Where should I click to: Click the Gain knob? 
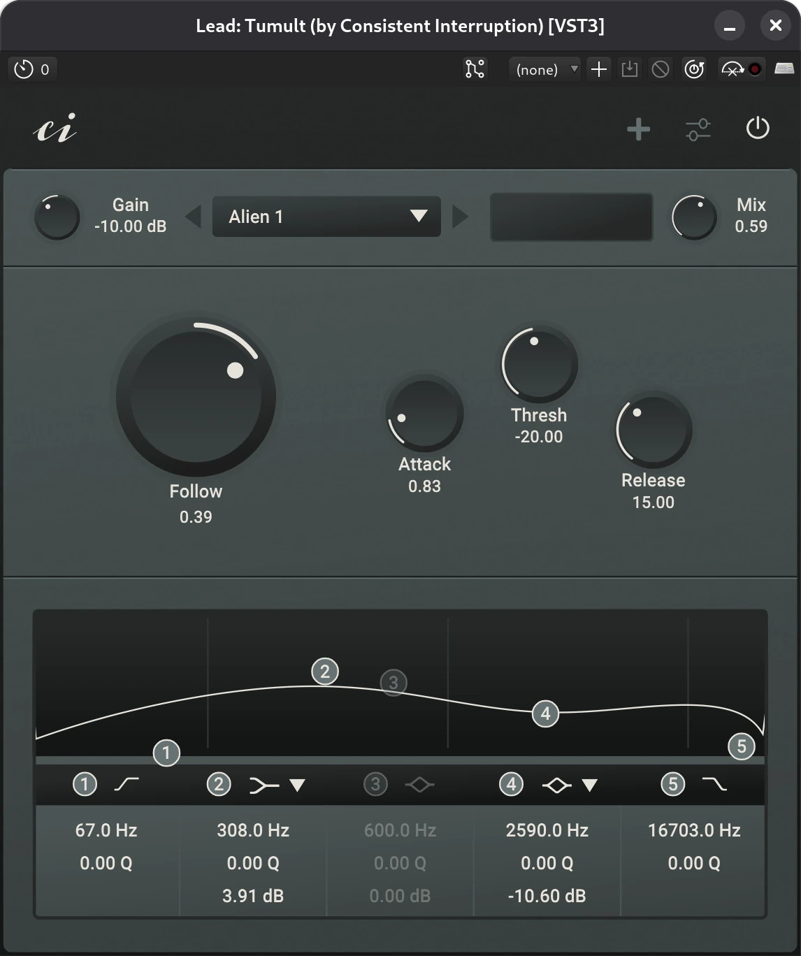[x=57, y=217]
